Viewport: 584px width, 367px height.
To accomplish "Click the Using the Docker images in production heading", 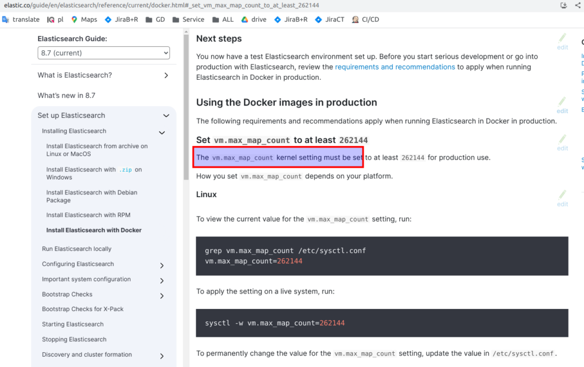I will (286, 103).
